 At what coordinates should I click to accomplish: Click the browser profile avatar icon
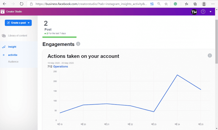click(x=204, y=4)
